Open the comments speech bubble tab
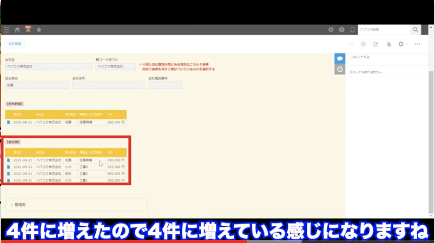435x243 pixels. 340,58
